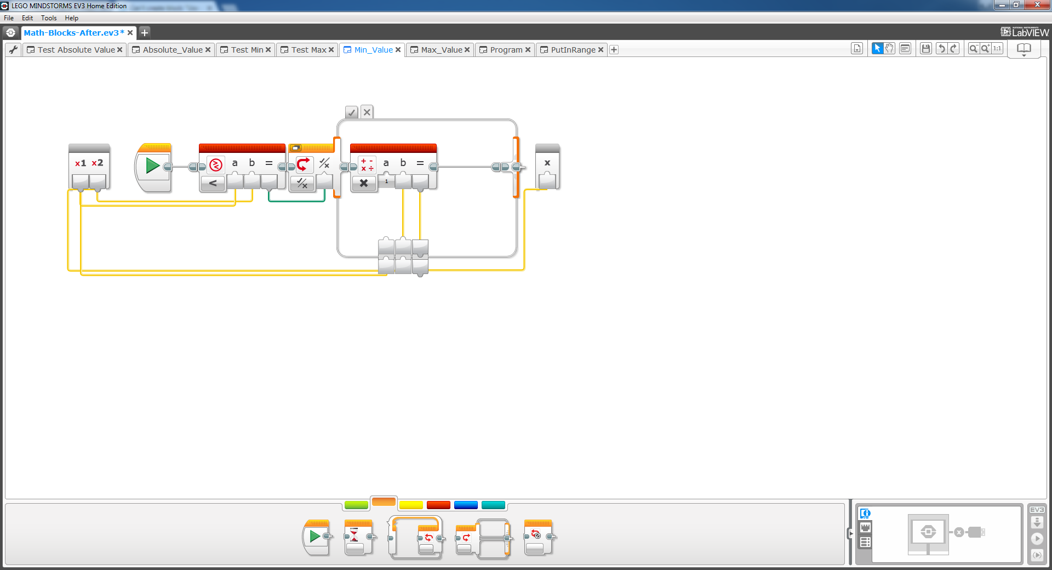1052x570 pixels.
Task: Close the Math-Blocks-After.ev3 project tab
Action: pyautogui.click(x=130, y=32)
